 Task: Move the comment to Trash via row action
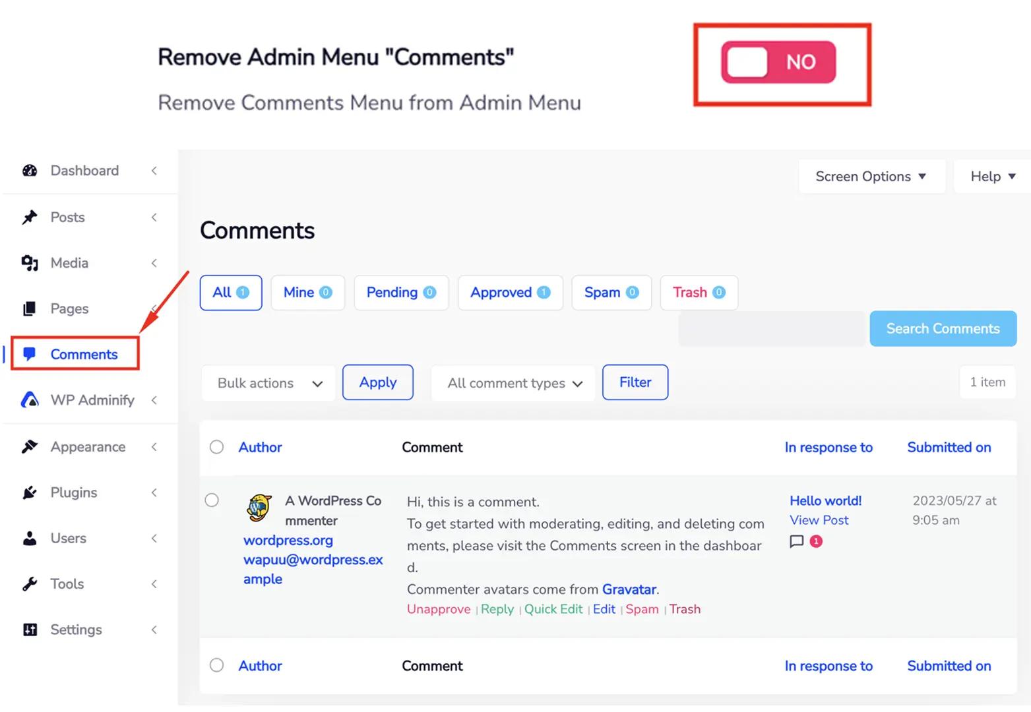pos(685,609)
